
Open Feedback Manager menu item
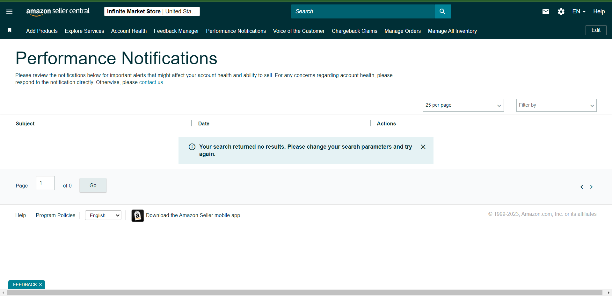(x=176, y=31)
